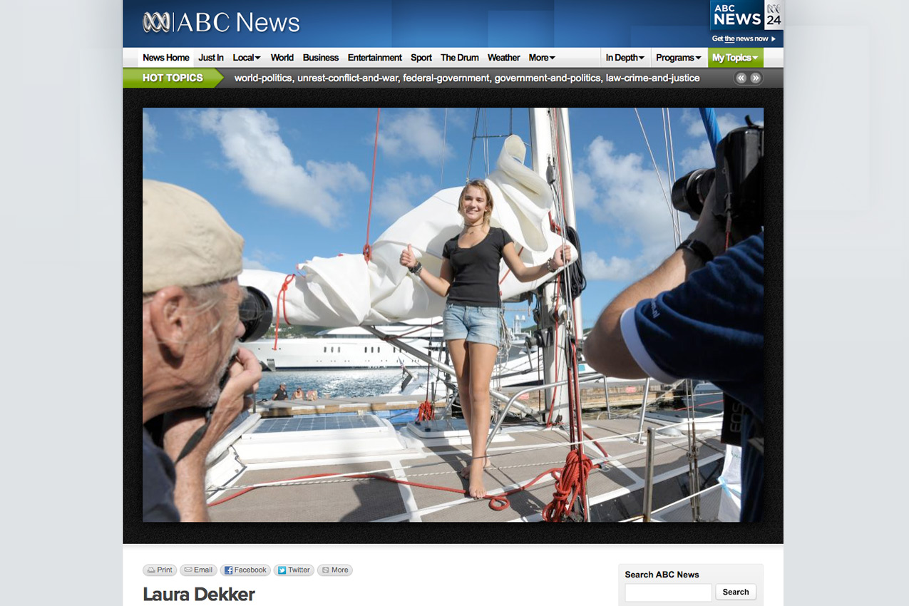Expand the Local dropdown menu
Screen dimensions: 909x606
point(247,58)
